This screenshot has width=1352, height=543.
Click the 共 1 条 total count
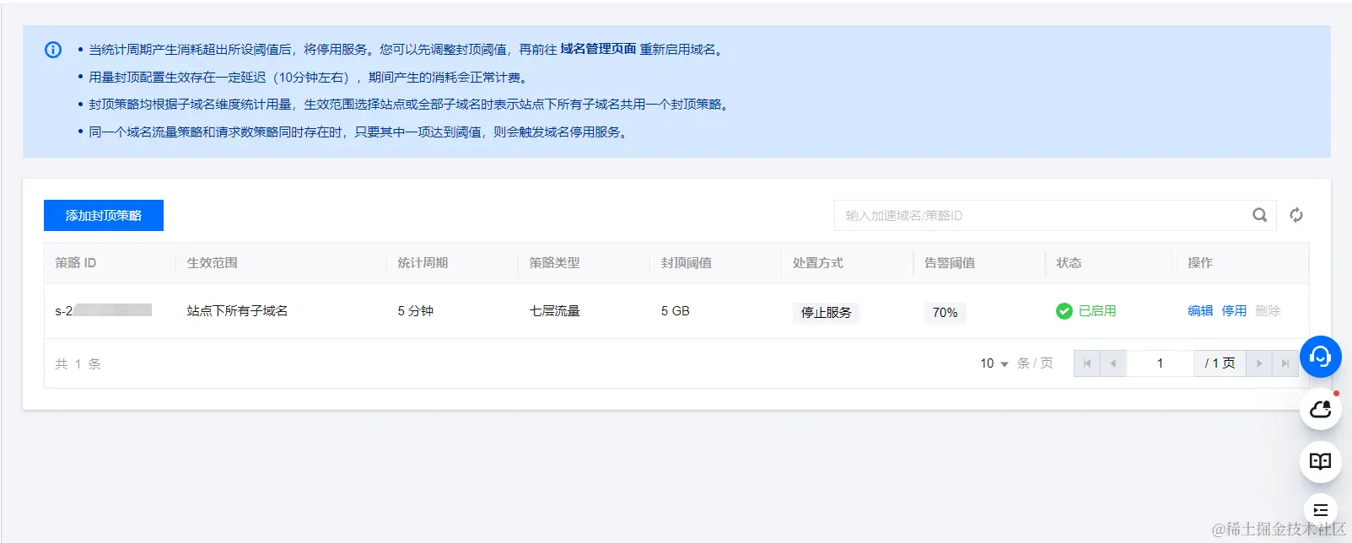pyautogui.click(x=78, y=363)
